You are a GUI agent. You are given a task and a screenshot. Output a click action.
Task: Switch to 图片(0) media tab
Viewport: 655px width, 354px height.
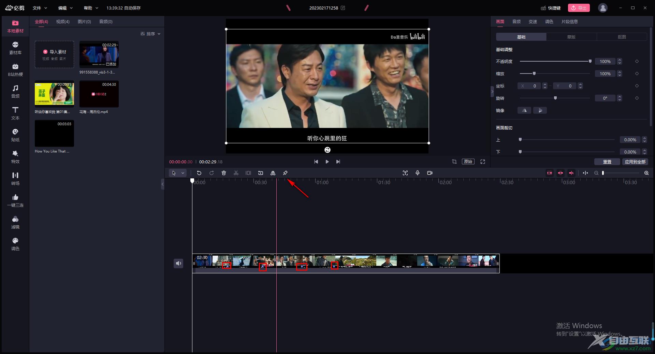[84, 21]
